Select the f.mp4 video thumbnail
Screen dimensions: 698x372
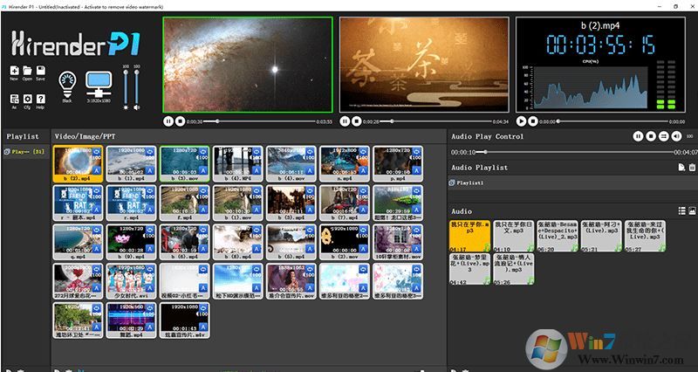coord(184,203)
